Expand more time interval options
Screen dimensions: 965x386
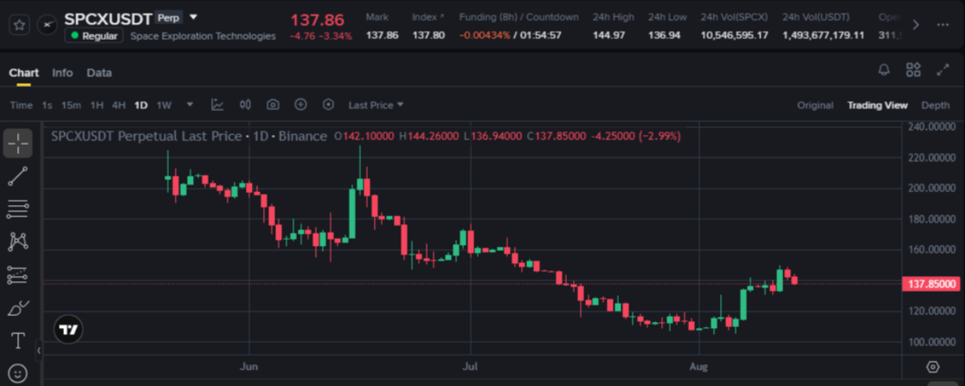coord(190,105)
